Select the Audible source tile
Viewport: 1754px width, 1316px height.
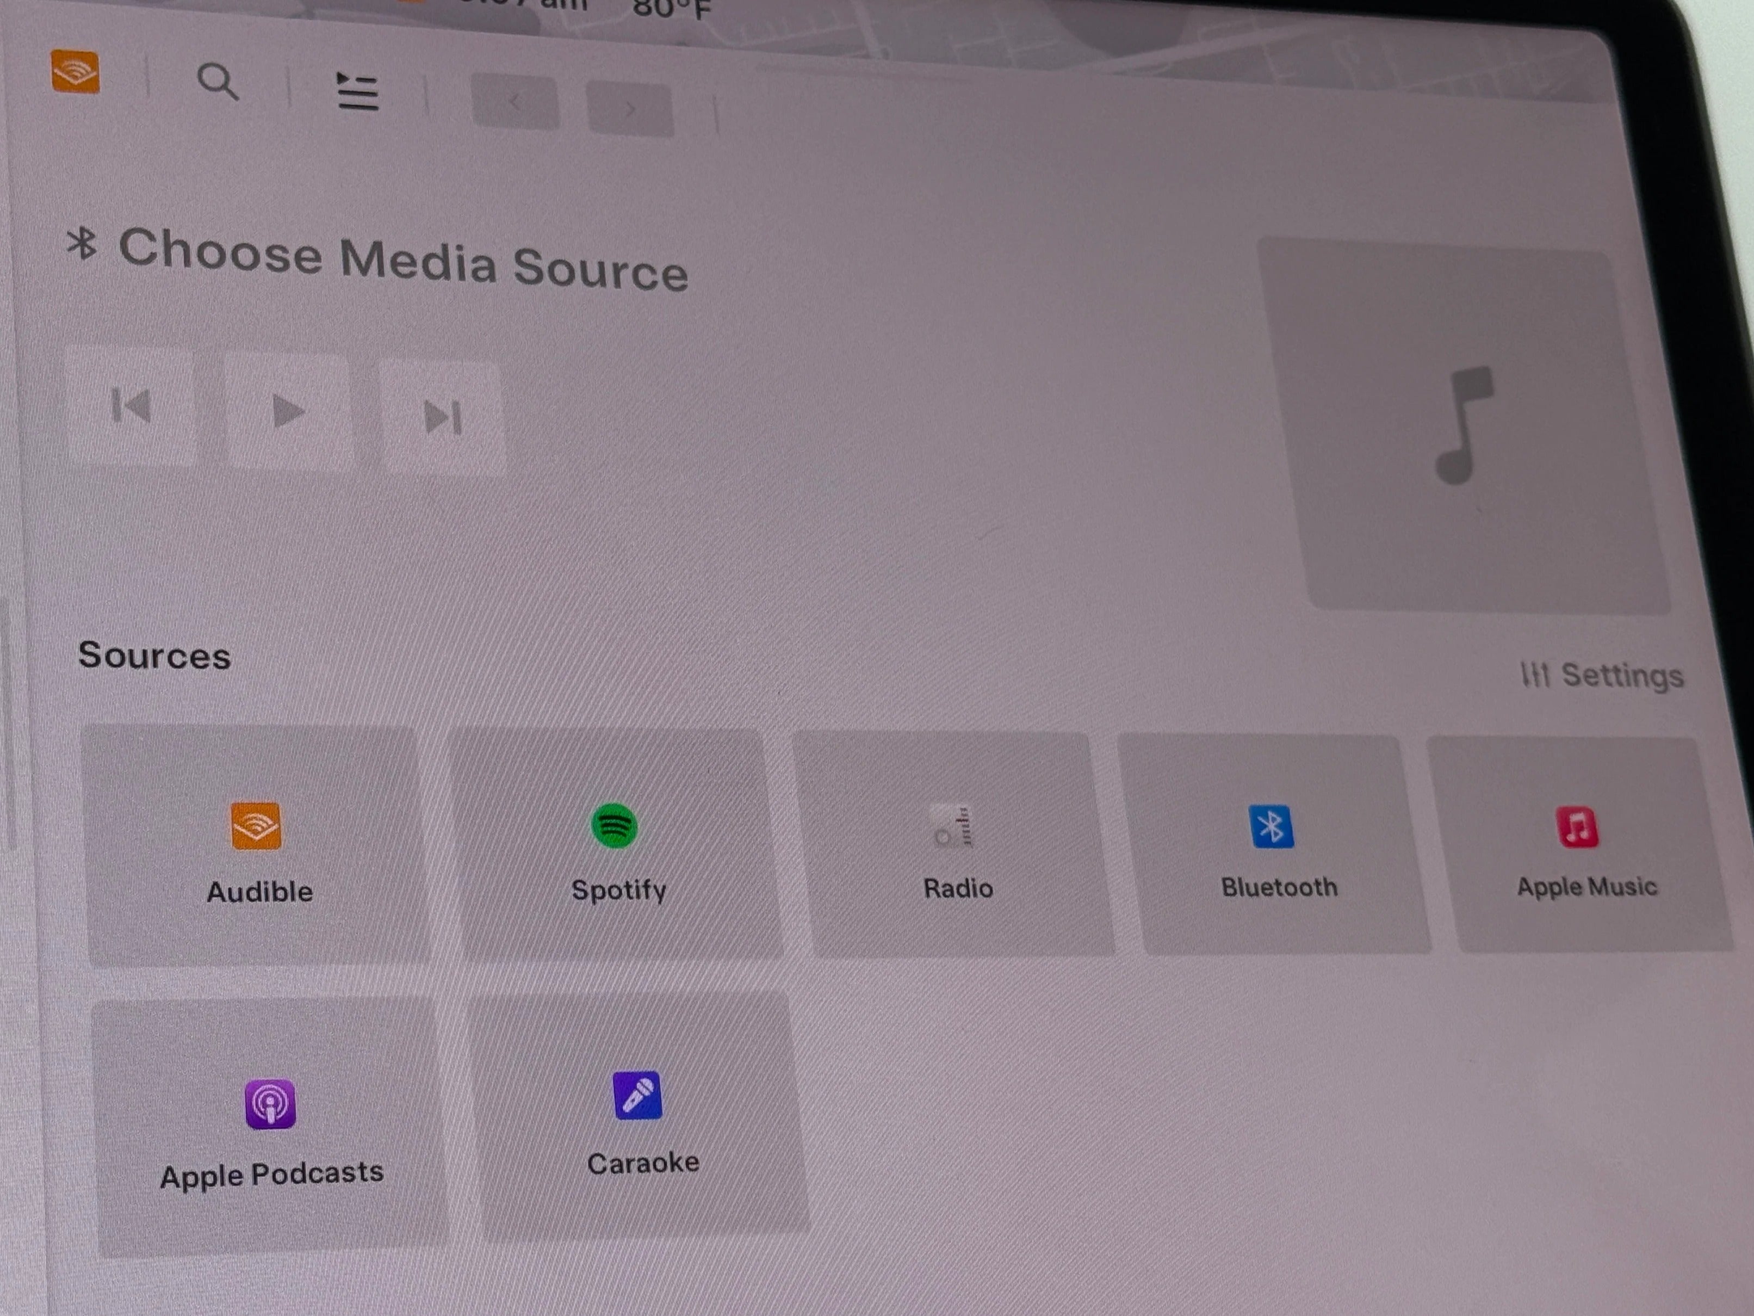tap(258, 849)
